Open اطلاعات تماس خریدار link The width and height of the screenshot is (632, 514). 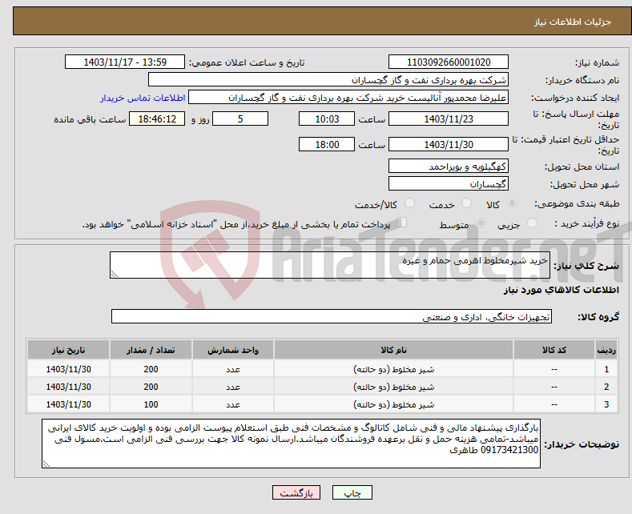click(x=143, y=98)
